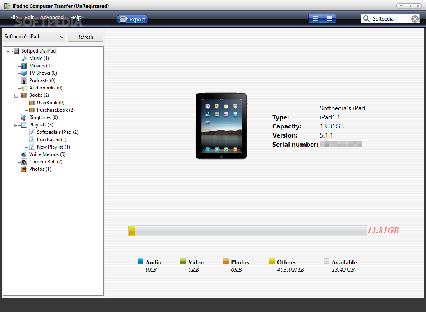Select Photos (1) label
Screen dimensions: 426x312
[40, 169]
